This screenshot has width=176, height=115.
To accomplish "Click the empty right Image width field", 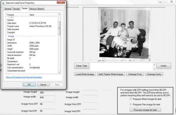I will point(90,97).
